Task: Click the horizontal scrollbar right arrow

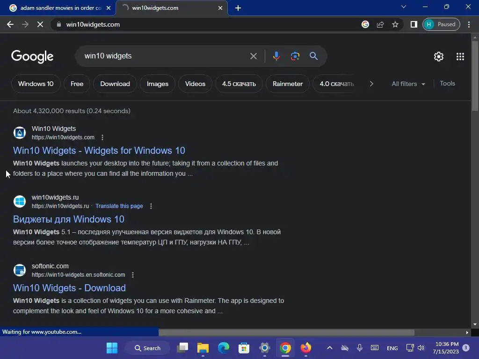Action: [x=467, y=332]
